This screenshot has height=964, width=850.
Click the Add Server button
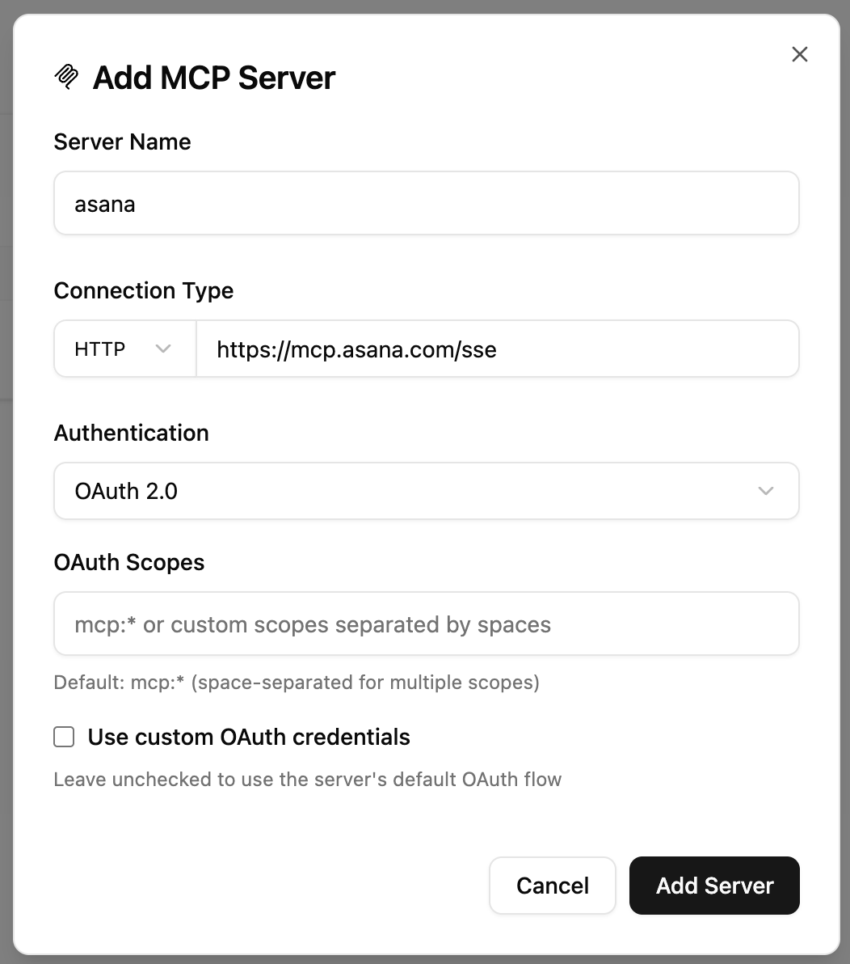(x=714, y=886)
